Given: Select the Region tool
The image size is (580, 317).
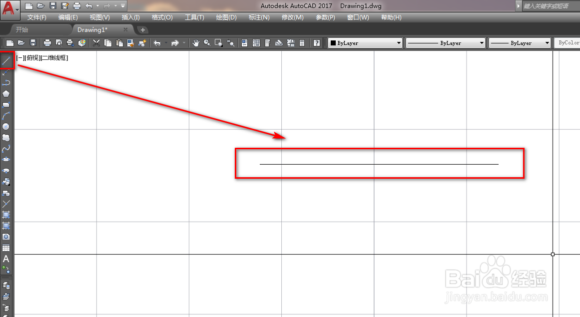Looking at the screenshot, I should pos(6,237).
